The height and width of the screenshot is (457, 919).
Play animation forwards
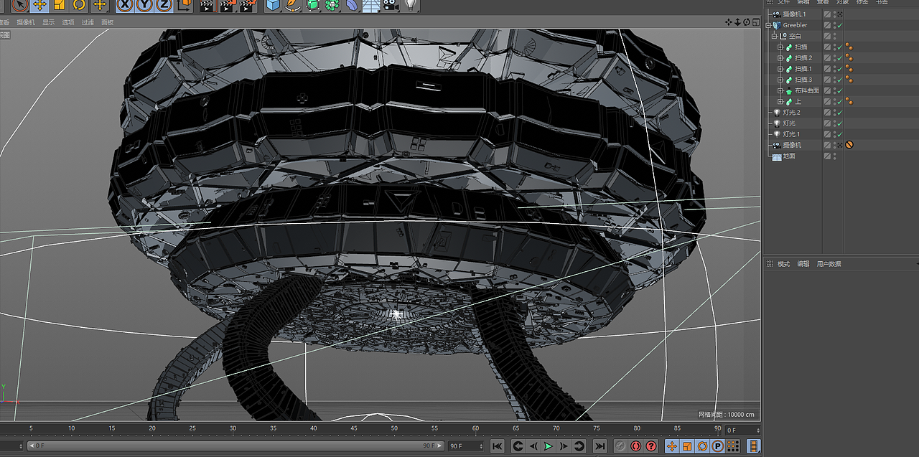[x=549, y=446]
